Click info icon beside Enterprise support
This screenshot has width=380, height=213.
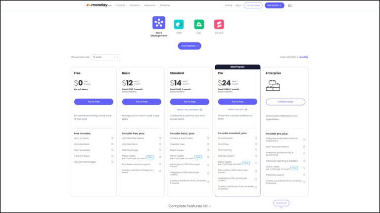point(304,175)
